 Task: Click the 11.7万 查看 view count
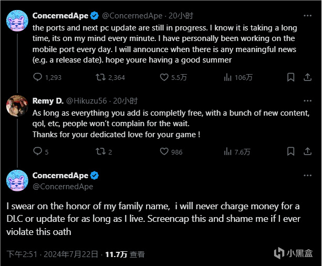pos(124,254)
